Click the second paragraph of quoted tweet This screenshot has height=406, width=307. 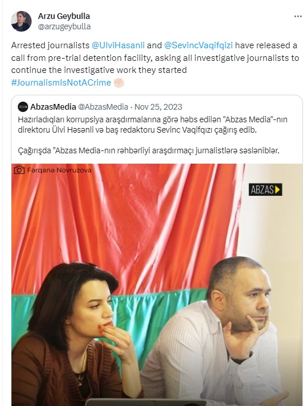(149, 150)
